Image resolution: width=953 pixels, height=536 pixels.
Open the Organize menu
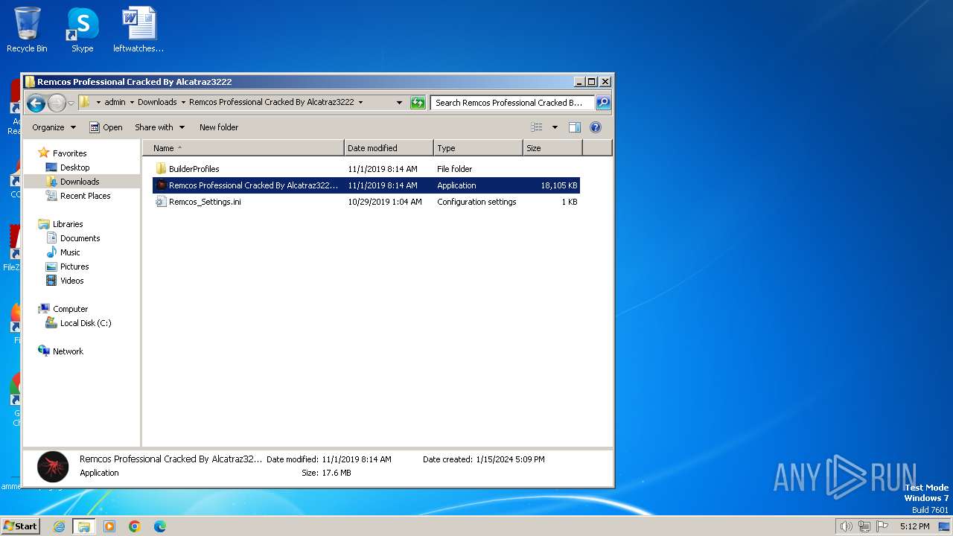54,127
